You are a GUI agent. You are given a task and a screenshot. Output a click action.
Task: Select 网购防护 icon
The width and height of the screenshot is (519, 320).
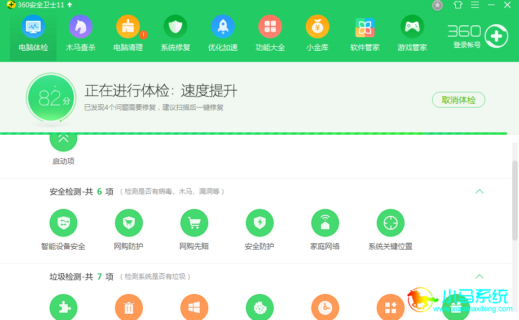click(x=129, y=223)
